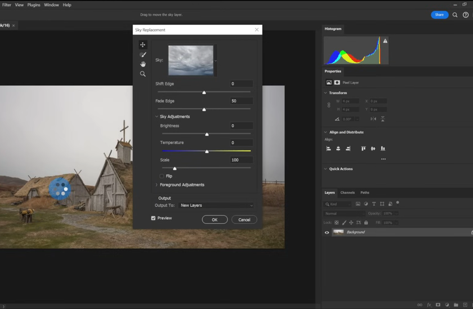Click the histogram cache warning triangle

click(385, 41)
